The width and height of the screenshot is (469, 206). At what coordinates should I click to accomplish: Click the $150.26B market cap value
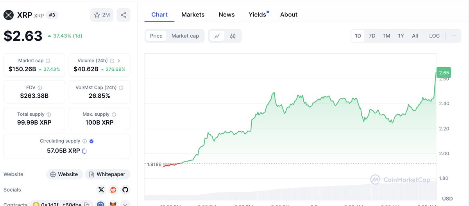pos(22,69)
